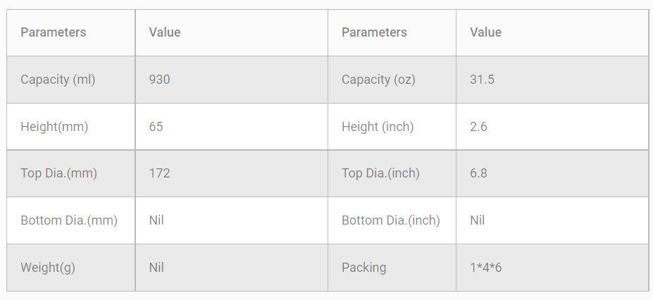Screen dimensions: 653x300
Task: Click the Packing label cell
Action: pyautogui.click(x=364, y=268)
